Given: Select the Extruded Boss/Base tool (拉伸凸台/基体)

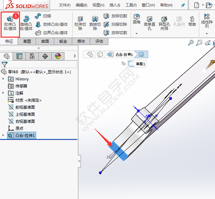Looking at the screenshot, I should click(x=10, y=24).
